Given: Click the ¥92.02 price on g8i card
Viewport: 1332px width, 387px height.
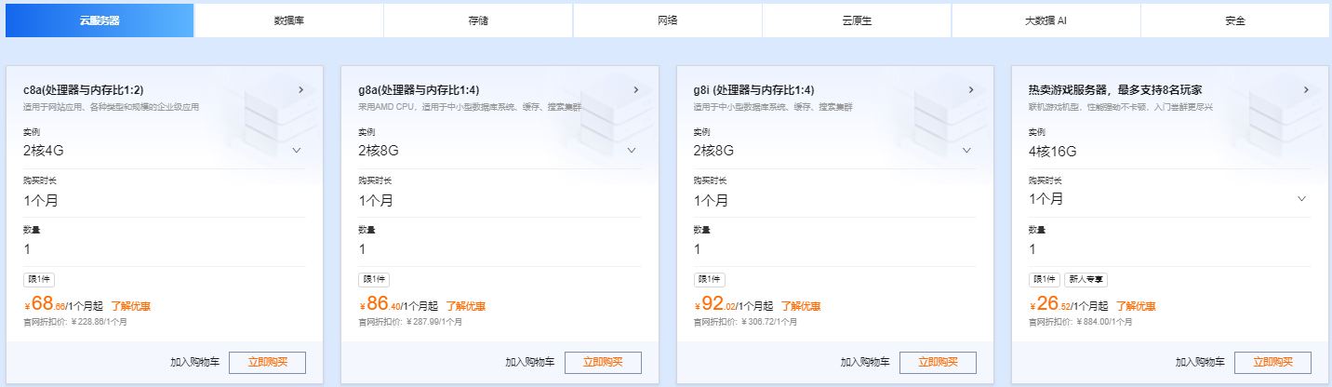Looking at the screenshot, I should coord(715,304).
